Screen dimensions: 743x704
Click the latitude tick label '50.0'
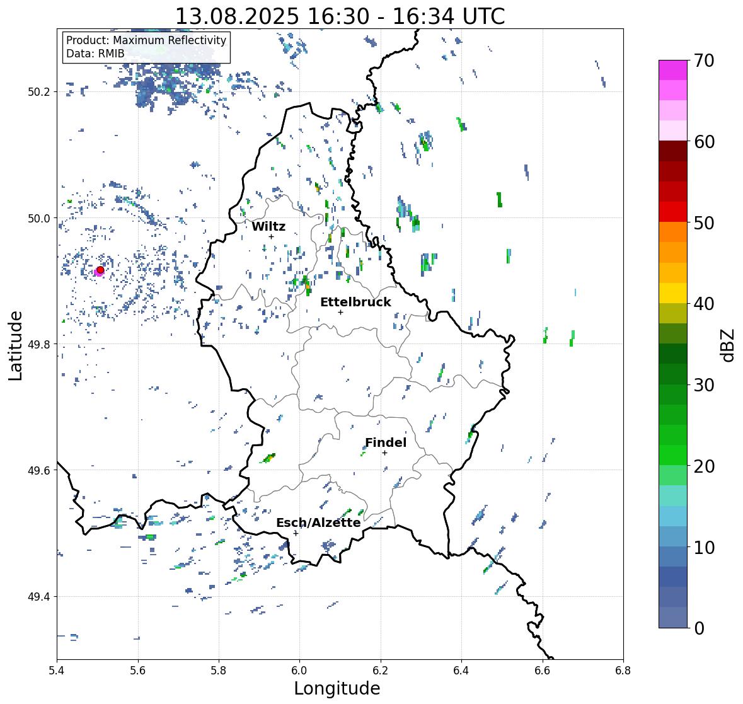(39, 219)
